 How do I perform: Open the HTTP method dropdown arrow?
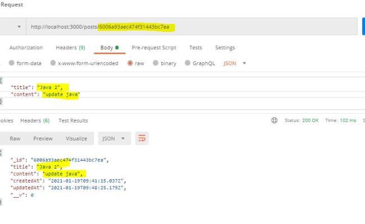point(19,27)
